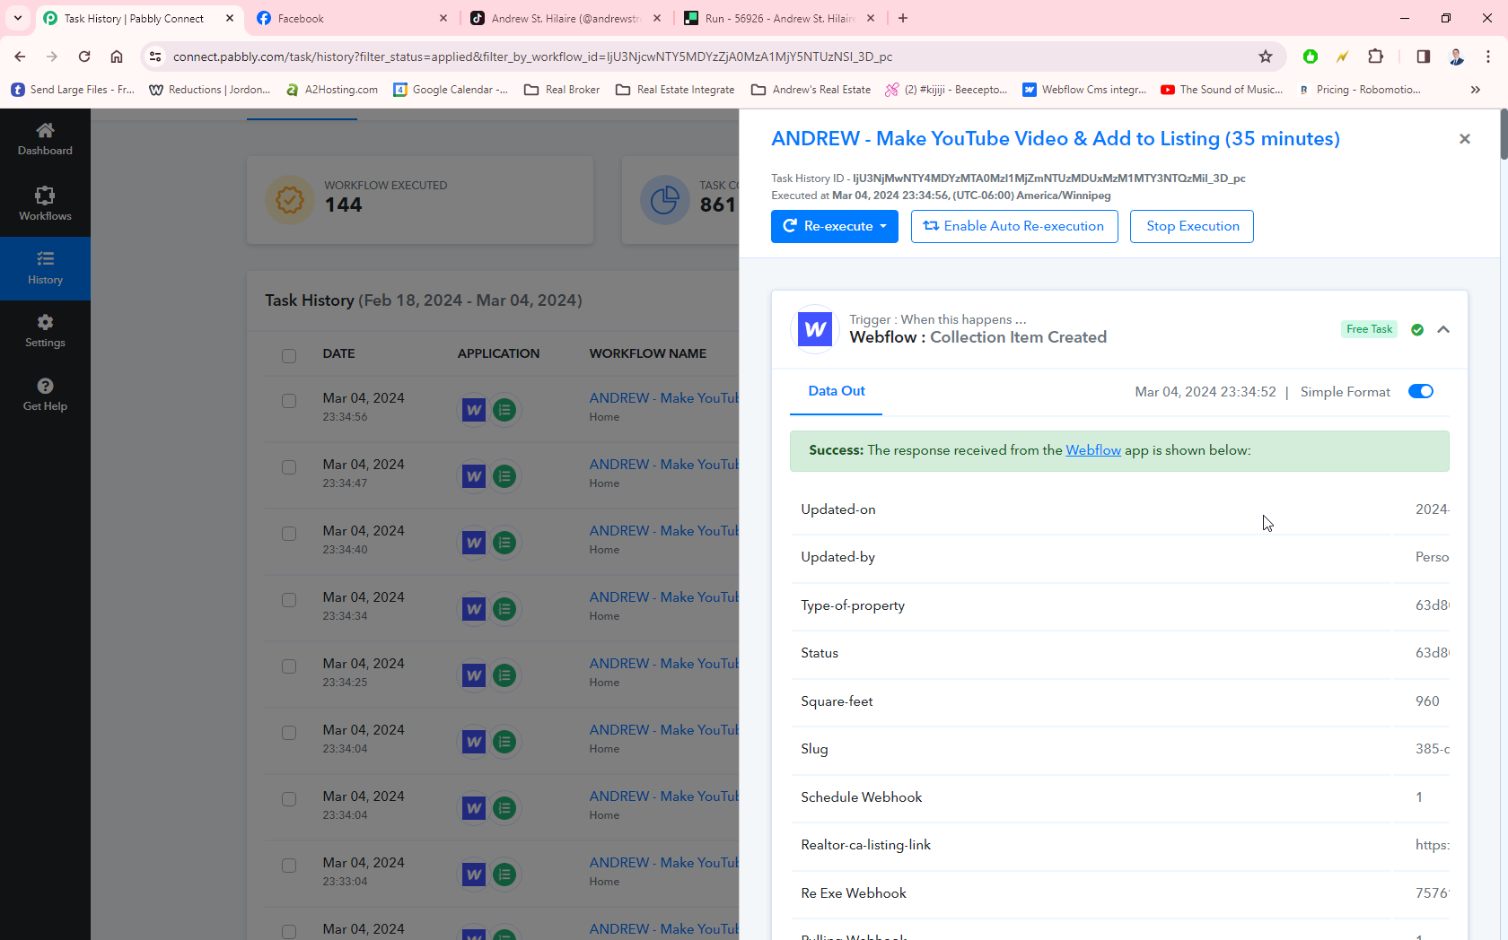The height and width of the screenshot is (940, 1508).
Task: Check the row executed at 23:34:34
Action: click(x=289, y=600)
